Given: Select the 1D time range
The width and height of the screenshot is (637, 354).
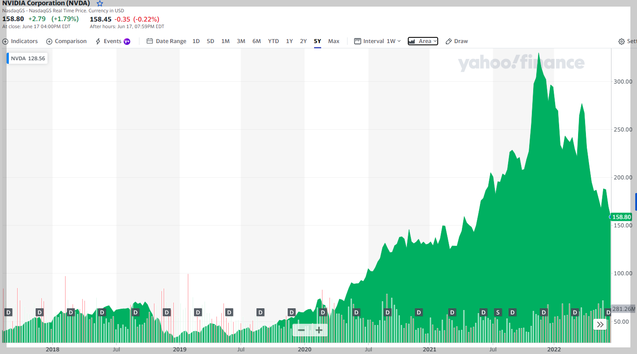Looking at the screenshot, I should click(196, 41).
